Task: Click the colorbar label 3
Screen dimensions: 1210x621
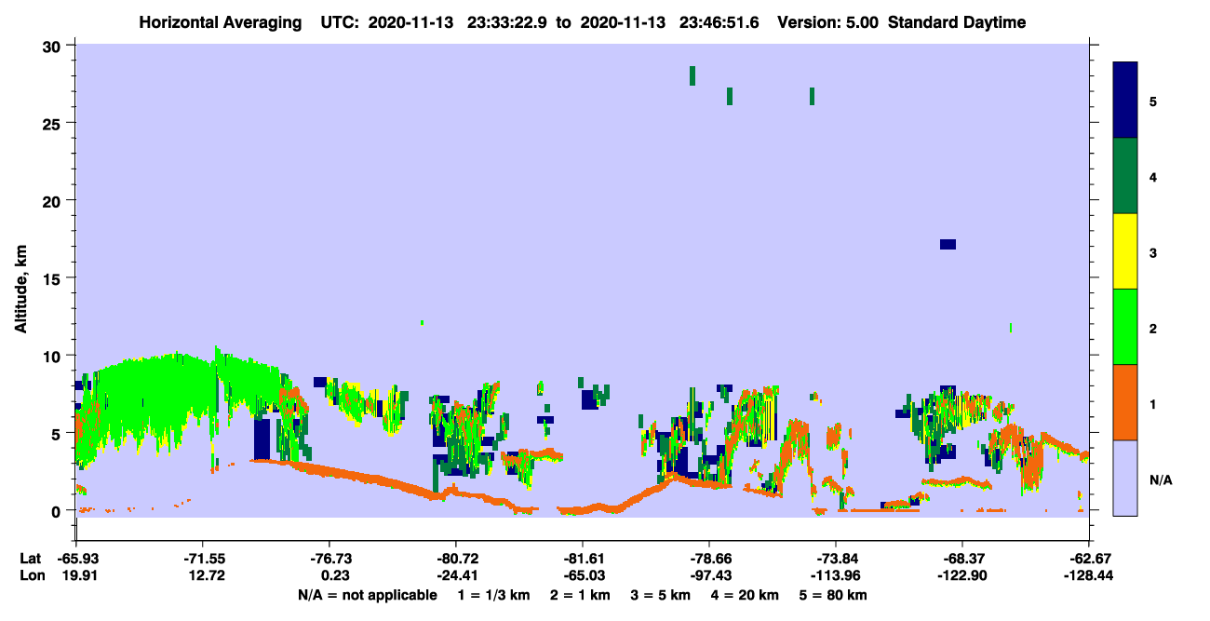Action: [x=1153, y=252]
